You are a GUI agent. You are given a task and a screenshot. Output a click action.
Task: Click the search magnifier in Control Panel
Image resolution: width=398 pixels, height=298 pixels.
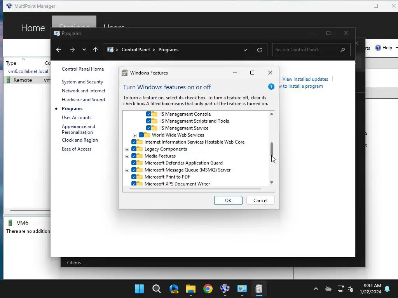(x=342, y=50)
